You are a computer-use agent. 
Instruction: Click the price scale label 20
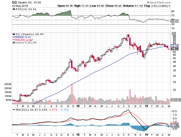[x=174, y=90]
